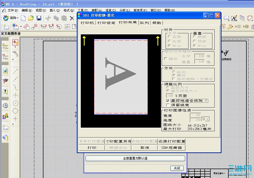Click the Paste clipboard icon
This screenshot has height=178, width=254.
click(64, 18)
